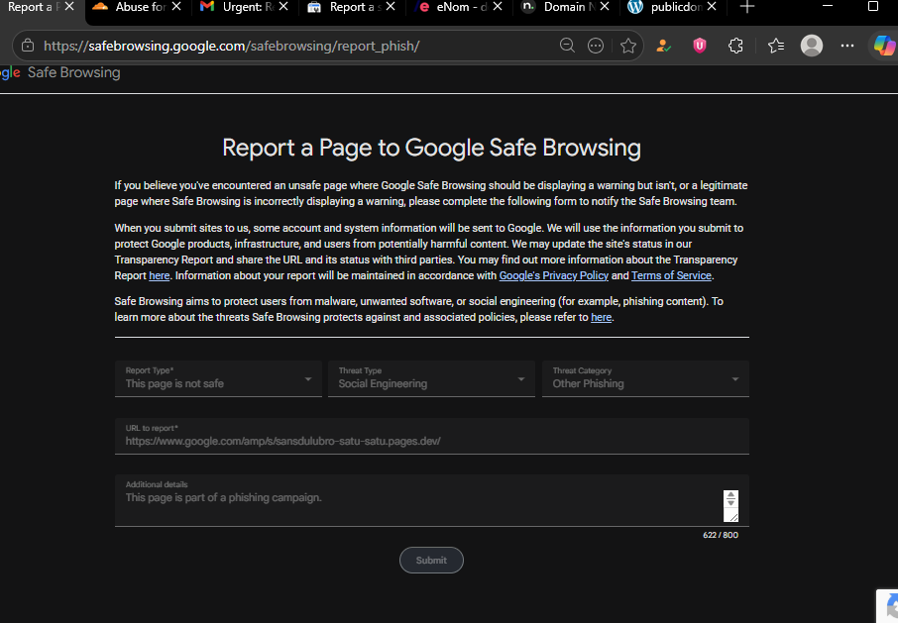This screenshot has height=623, width=898.
Task: Minimize the browser window
Action: 827,6
